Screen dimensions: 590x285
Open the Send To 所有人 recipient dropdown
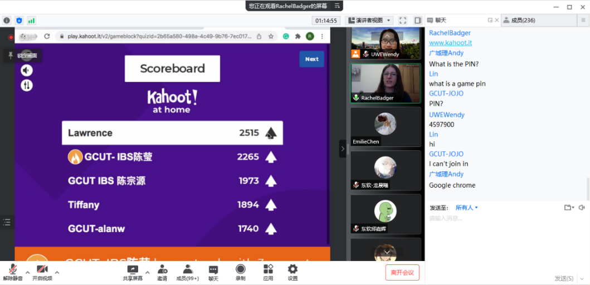coord(467,208)
